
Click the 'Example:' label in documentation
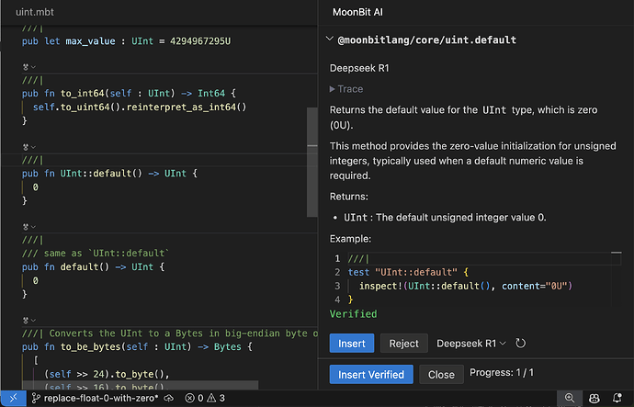click(350, 239)
